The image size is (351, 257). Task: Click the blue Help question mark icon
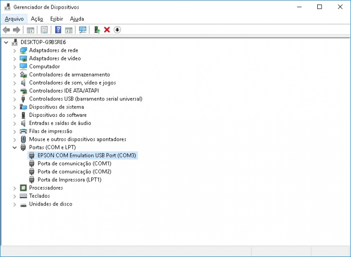pos(58,30)
